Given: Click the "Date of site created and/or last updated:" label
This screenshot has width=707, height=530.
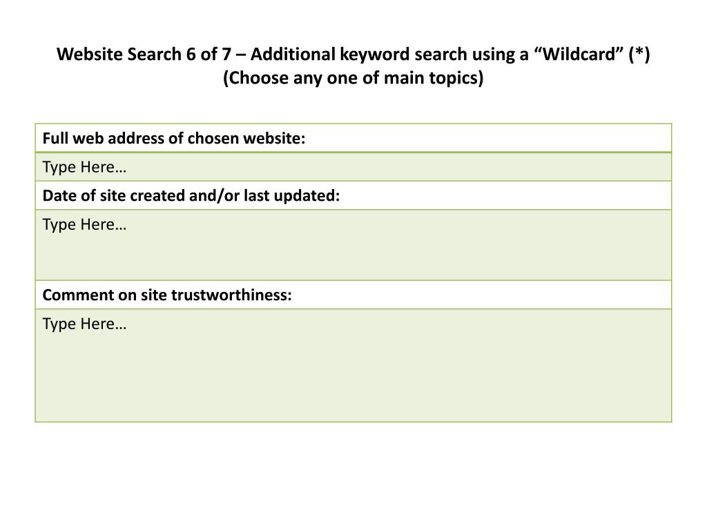Looking at the screenshot, I should 191,196.
